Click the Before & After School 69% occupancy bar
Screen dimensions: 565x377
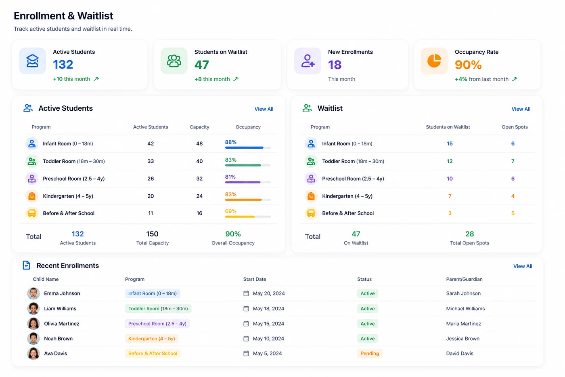pos(248,217)
